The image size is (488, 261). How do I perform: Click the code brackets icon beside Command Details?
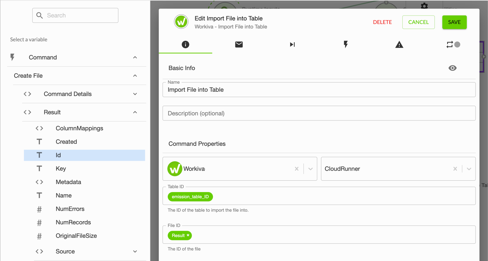27,94
